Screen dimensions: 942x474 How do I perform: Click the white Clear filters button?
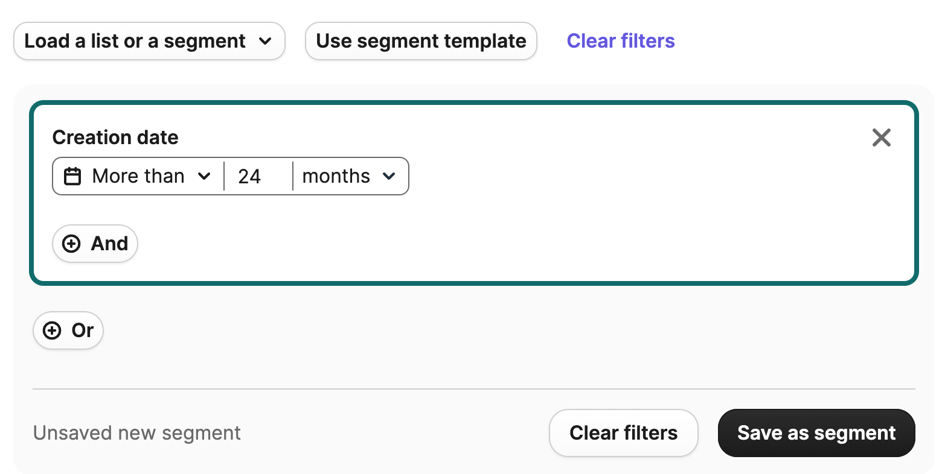point(623,433)
